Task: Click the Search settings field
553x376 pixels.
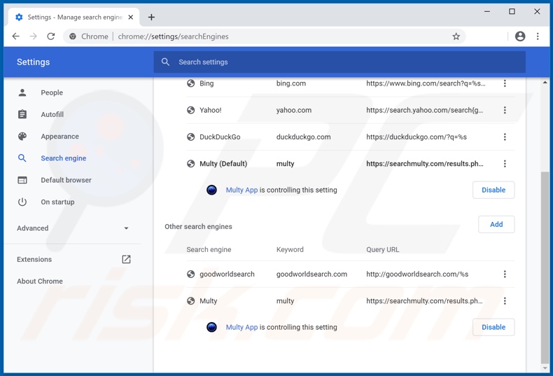Action: 339,62
